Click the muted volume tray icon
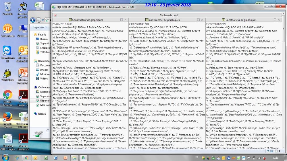The image size is (287, 161). pos(264,158)
